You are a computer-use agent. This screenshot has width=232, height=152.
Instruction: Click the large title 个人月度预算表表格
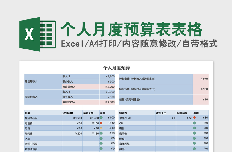click(x=131, y=29)
